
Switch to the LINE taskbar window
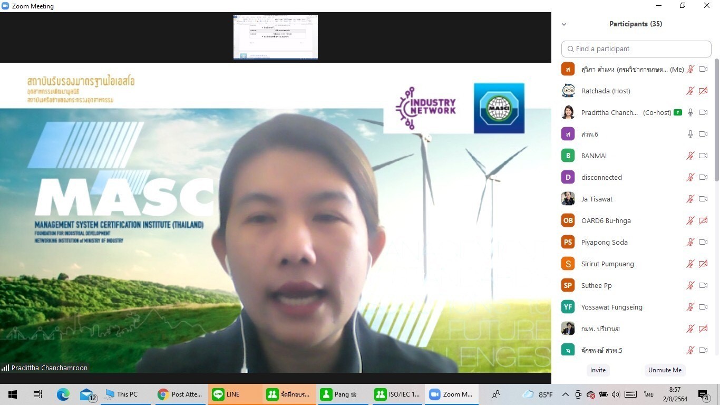[234, 394]
